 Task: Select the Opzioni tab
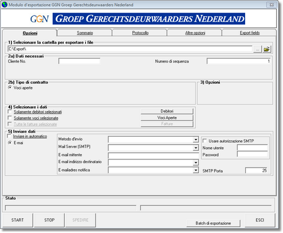pyautogui.click(x=30, y=33)
